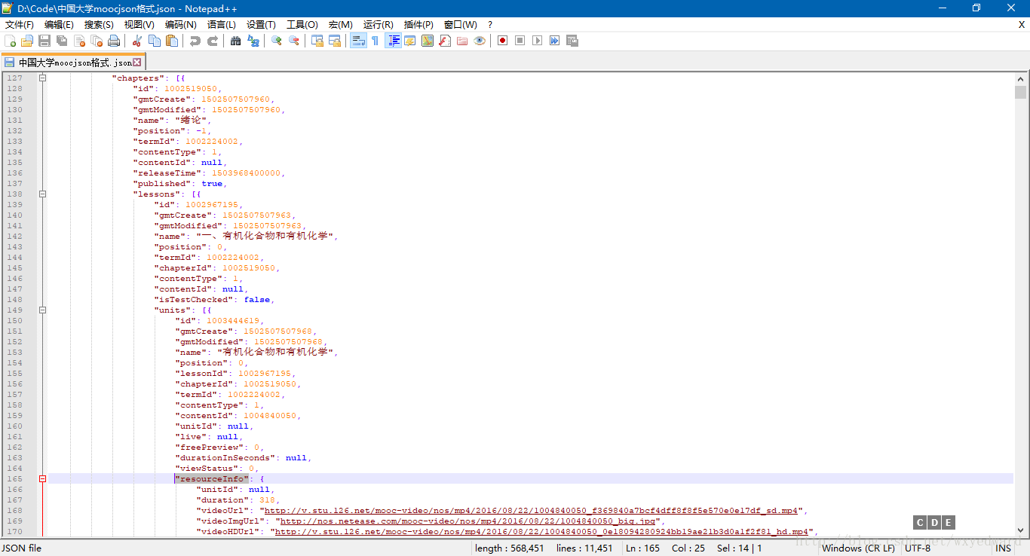Collapse the "chapters" fold on line 127
Viewport: 1030px width, 556px height.
[x=43, y=78]
